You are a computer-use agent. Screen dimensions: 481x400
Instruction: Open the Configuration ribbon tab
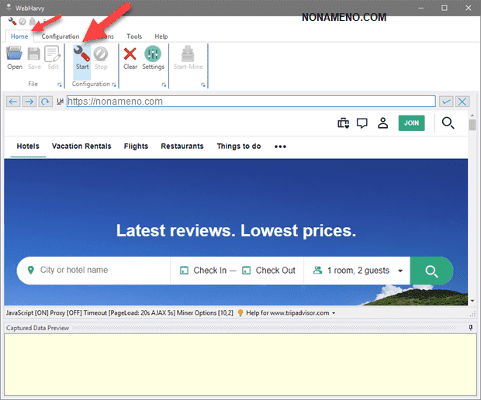[61, 36]
